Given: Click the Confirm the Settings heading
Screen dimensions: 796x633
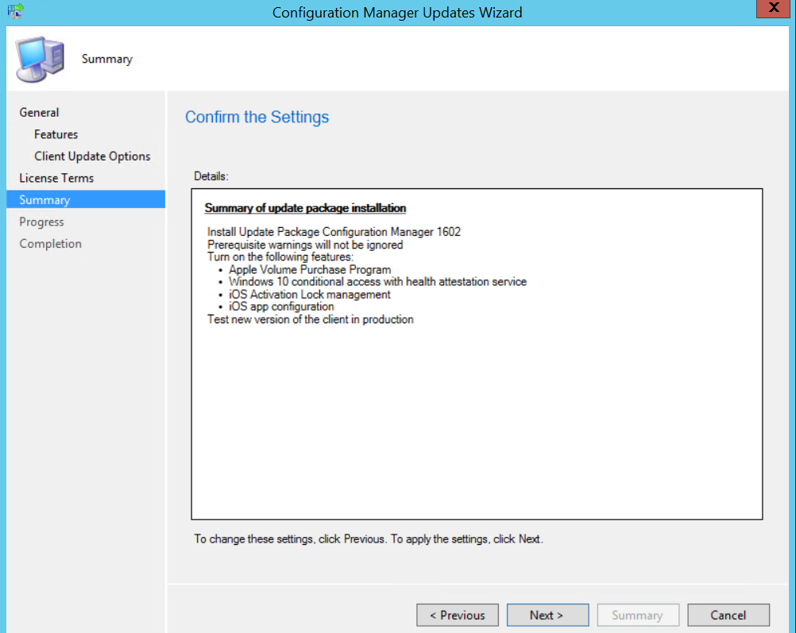Looking at the screenshot, I should click(x=257, y=117).
